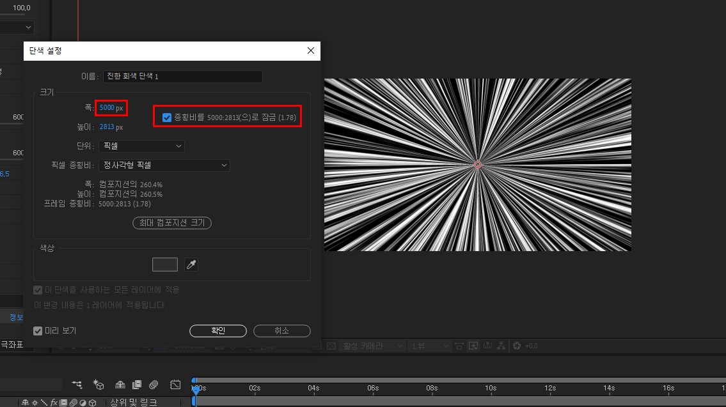Open the 활성 카메라 view dropdown
The width and height of the screenshot is (726, 407).
click(x=373, y=346)
